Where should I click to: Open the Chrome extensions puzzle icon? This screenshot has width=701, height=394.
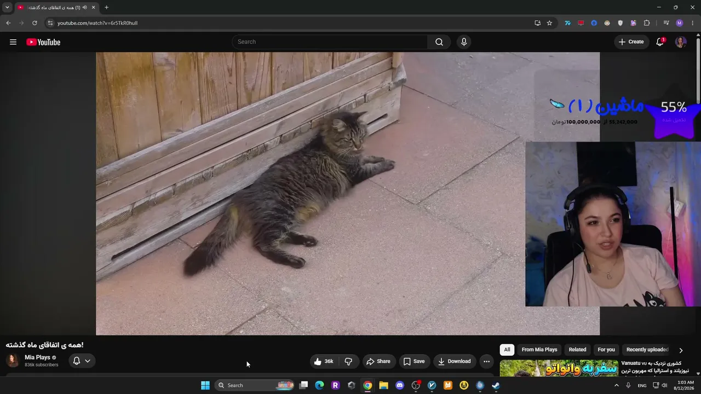pos(647,23)
